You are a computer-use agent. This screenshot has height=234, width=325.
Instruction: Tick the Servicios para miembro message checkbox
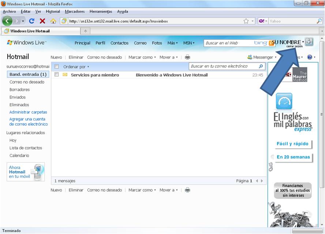(x=57, y=75)
